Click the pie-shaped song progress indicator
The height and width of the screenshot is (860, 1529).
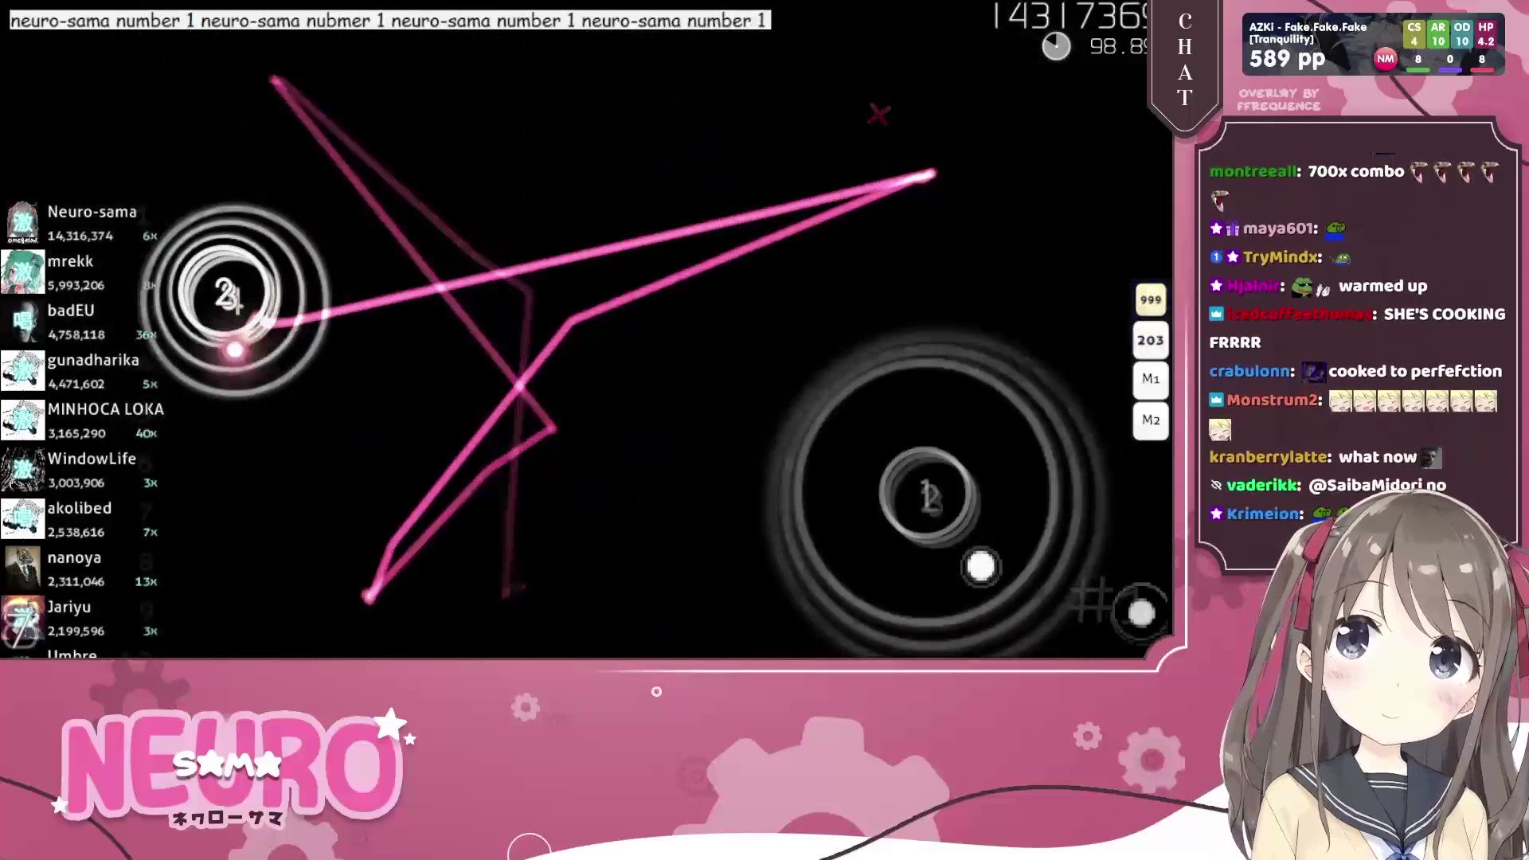1056,46
